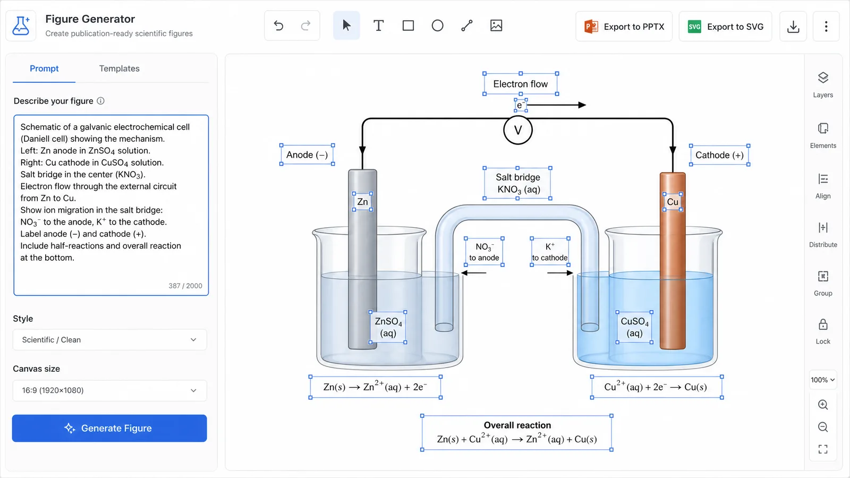Viewport: 850px width, 478px height.
Task: Select the e⁻ label near the arrow
Action: coord(521,105)
